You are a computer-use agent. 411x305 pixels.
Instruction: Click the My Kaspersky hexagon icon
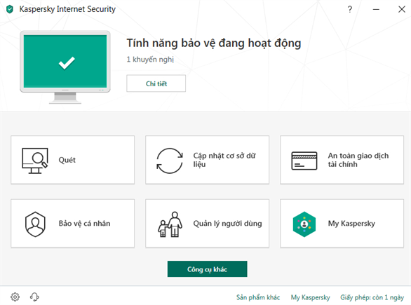coord(304,224)
